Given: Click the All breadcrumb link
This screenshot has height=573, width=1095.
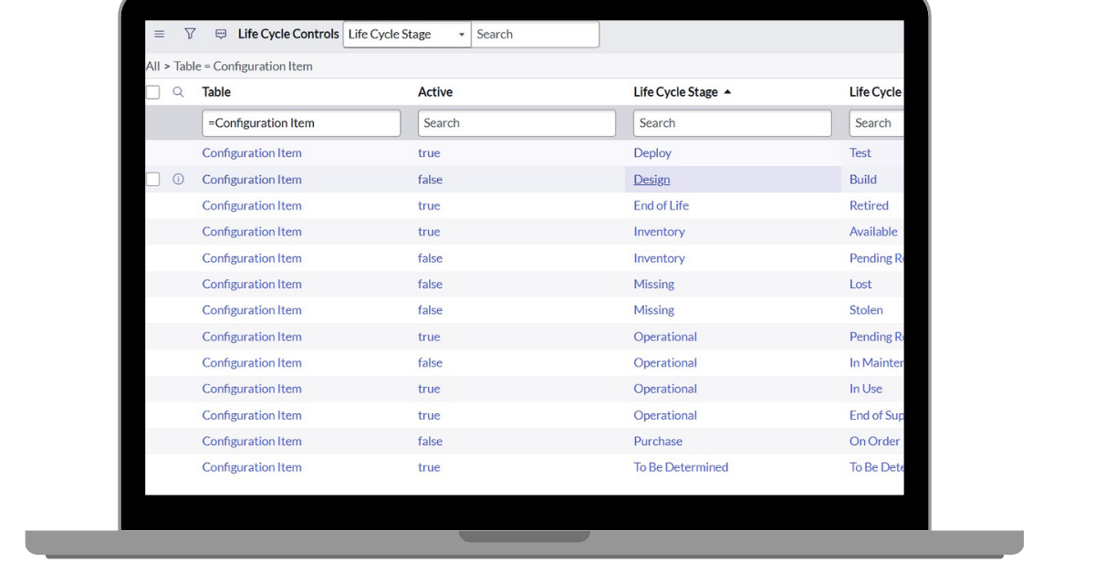Looking at the screenshot, I should [x=152, y=67].
